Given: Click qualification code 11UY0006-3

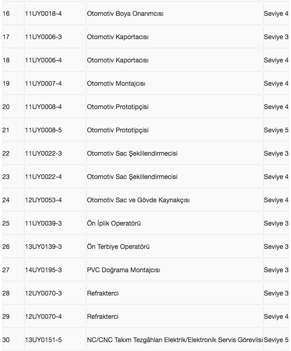Looking at the screenshot, I should point(43,37).
